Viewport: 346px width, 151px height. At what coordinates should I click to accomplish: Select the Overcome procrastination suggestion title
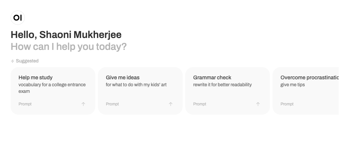pyautogui.click(x=309, y=78)
